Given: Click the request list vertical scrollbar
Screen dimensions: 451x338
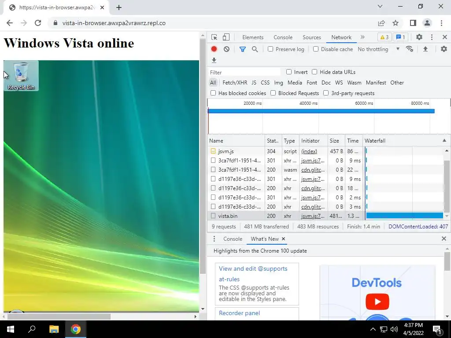Looking at the screenshot, I should click(x=447, y=185).
